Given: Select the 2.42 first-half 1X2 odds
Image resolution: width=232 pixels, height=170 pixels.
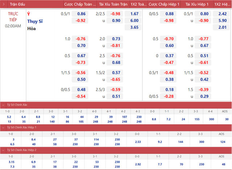Looking at the screenshot, I should [223, 14].
